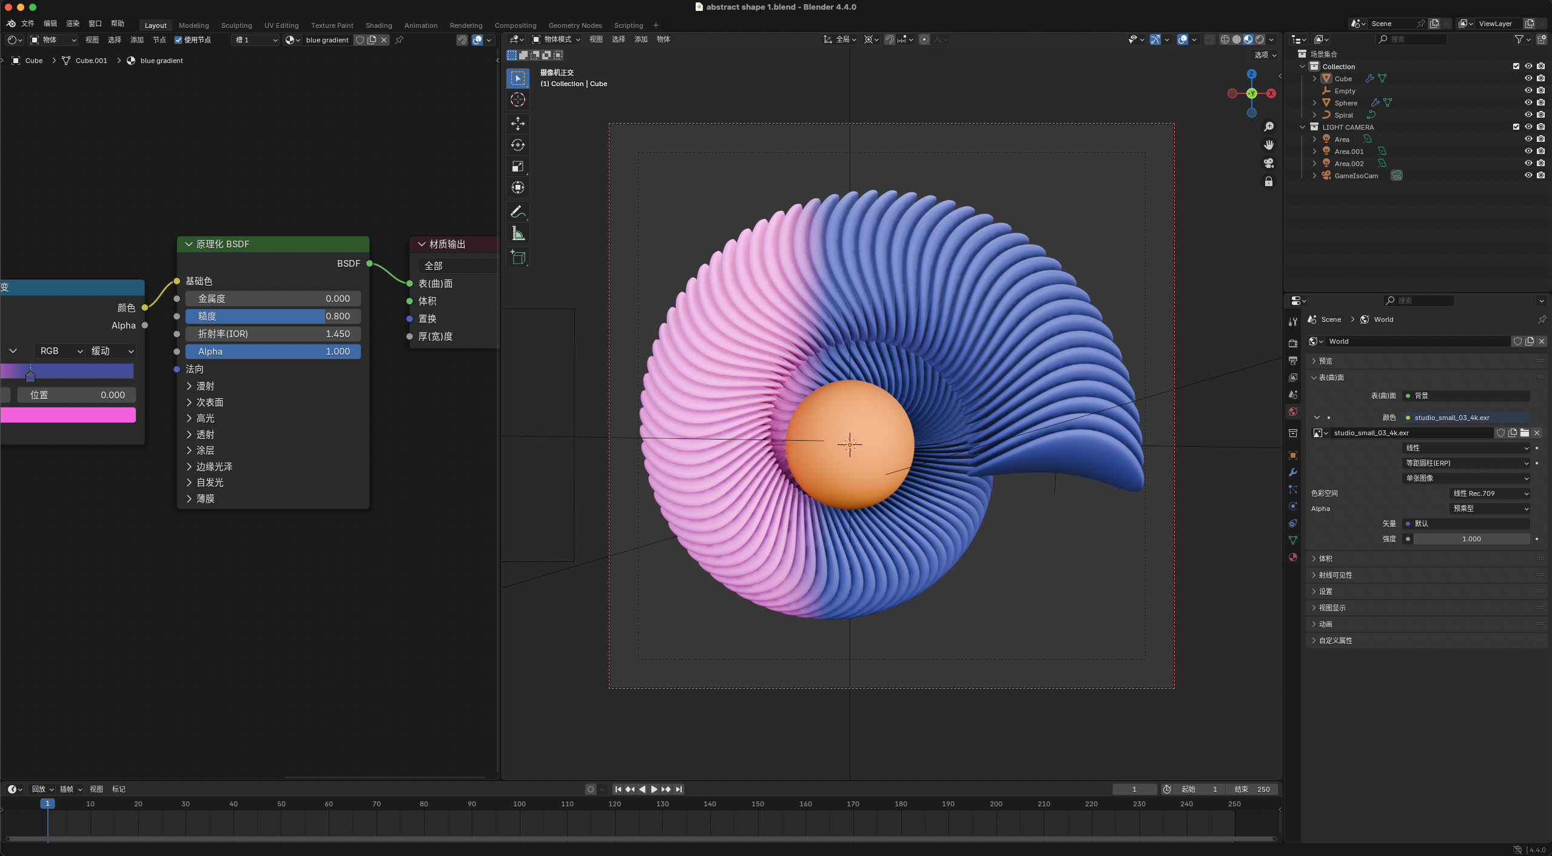This screenshot has height=856, width=1552.
Task: Click the End frame 250 field
Action: [x=1253, y=789]
